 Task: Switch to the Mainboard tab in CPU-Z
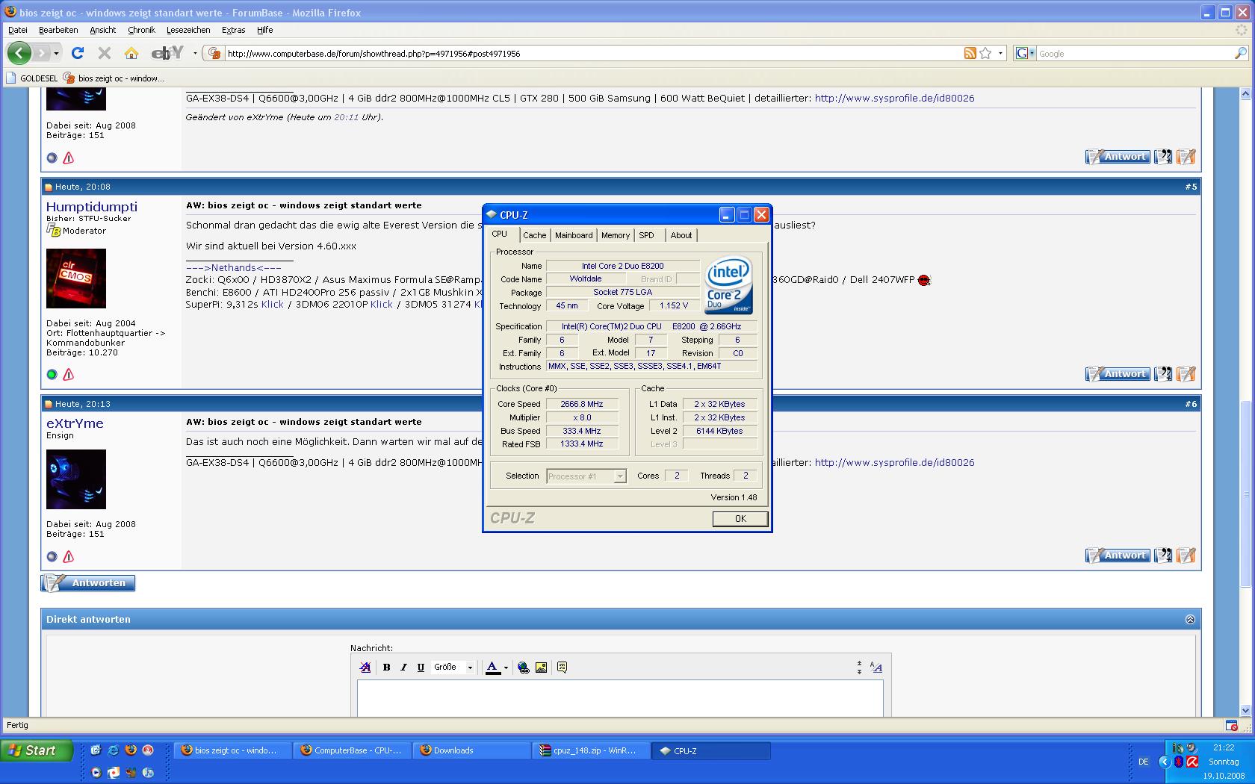[x=574, y=235]
